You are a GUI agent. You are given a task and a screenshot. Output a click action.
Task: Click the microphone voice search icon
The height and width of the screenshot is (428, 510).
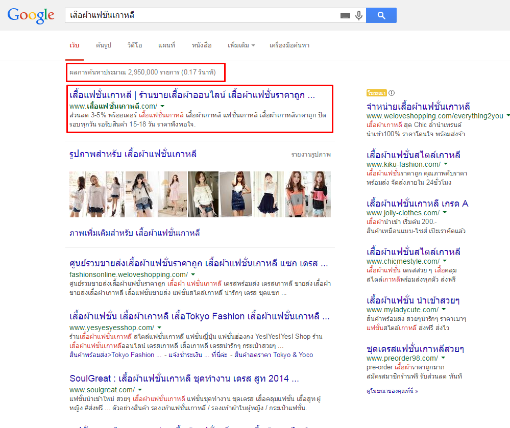click(x=359, y=16)
